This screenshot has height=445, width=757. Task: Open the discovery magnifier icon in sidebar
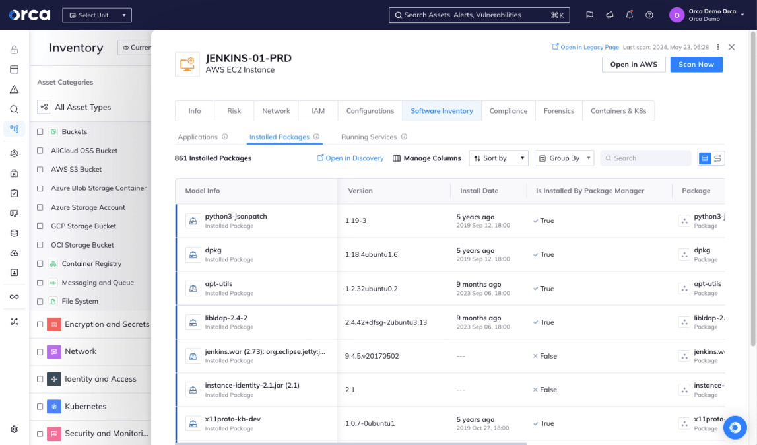[14, 109]
